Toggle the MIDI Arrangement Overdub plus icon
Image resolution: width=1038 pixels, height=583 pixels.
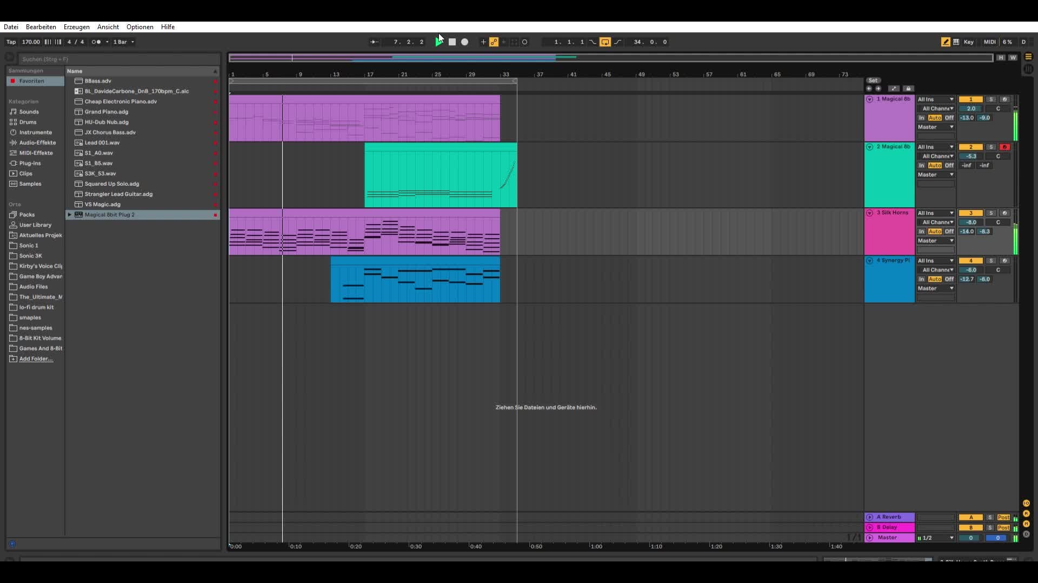[483, 42]
